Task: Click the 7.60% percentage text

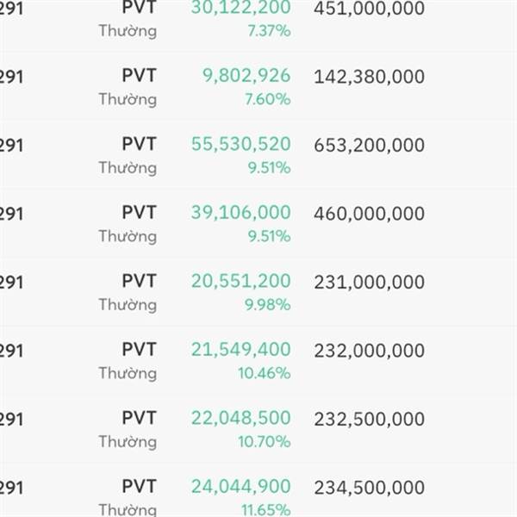Action: click(268, 99)
